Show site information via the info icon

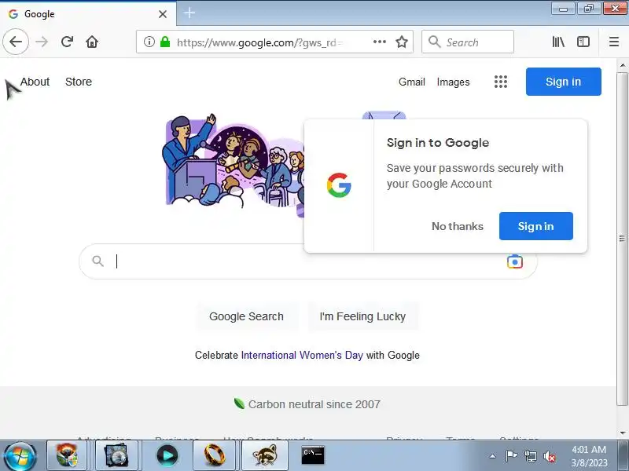(x=149, y=42)
